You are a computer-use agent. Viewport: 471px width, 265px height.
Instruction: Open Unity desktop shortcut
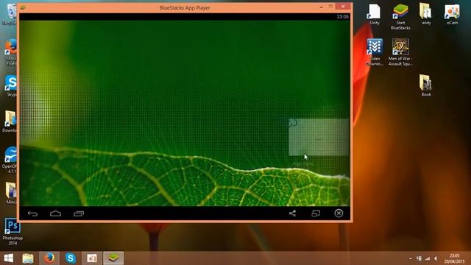375,14
